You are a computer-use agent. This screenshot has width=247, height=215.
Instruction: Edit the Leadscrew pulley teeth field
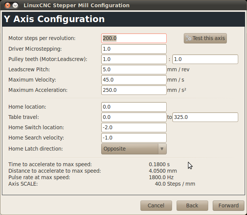point(205,59)
